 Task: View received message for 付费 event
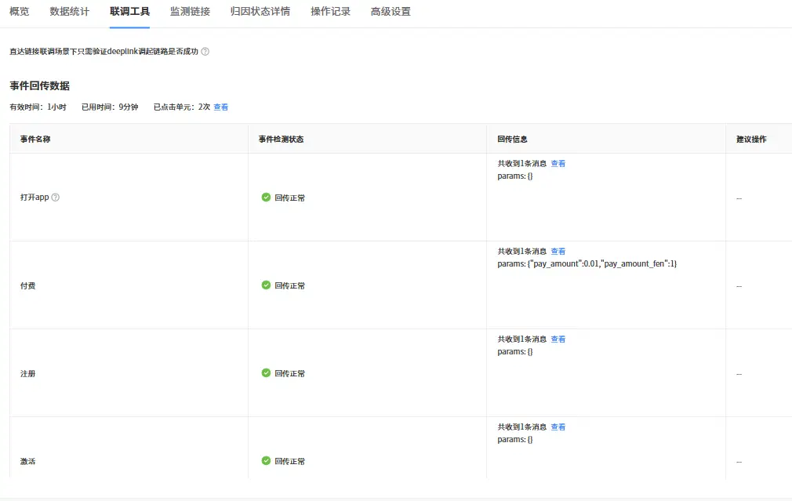point(558,252)
